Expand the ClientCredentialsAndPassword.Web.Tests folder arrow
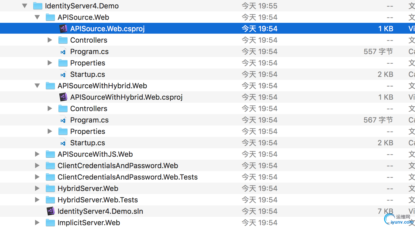415x227 pixels. pyautogui.click(x=37, y=177)
